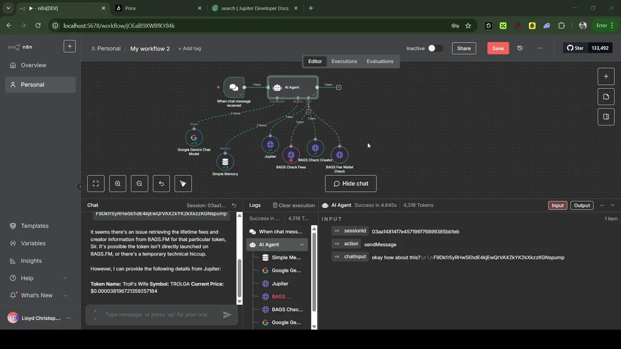621x349 pixels.
Task: Select the BAGS Fee Wallet Check node
Action: point(340,155)
